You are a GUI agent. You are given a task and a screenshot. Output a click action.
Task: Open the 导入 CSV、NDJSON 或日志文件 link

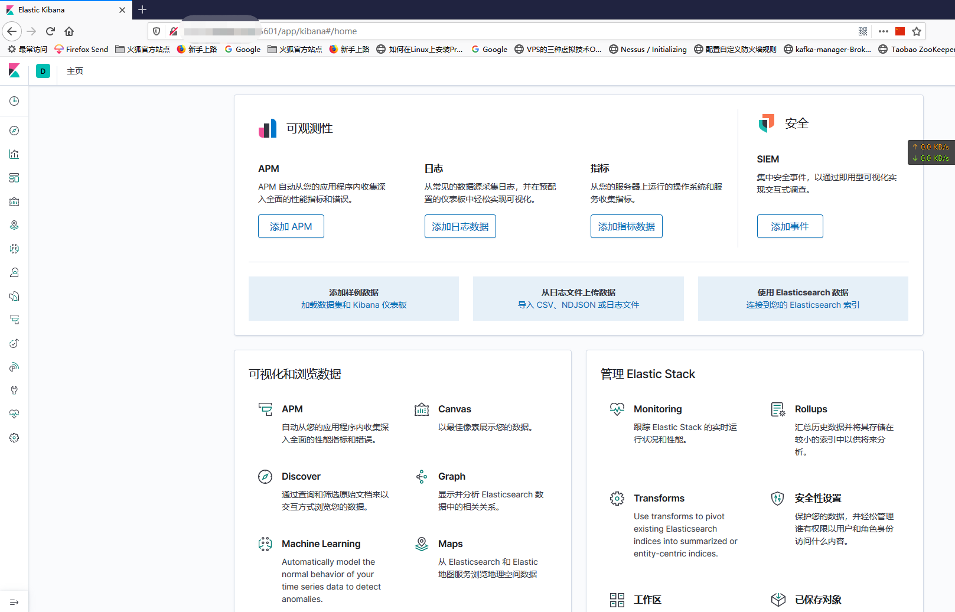[x=579, y=305]
